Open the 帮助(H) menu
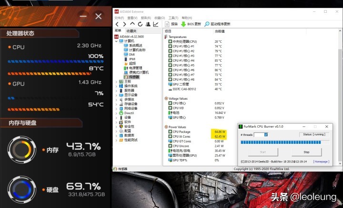Viewport: 343px width, 208px height. (x=187, y=18)
